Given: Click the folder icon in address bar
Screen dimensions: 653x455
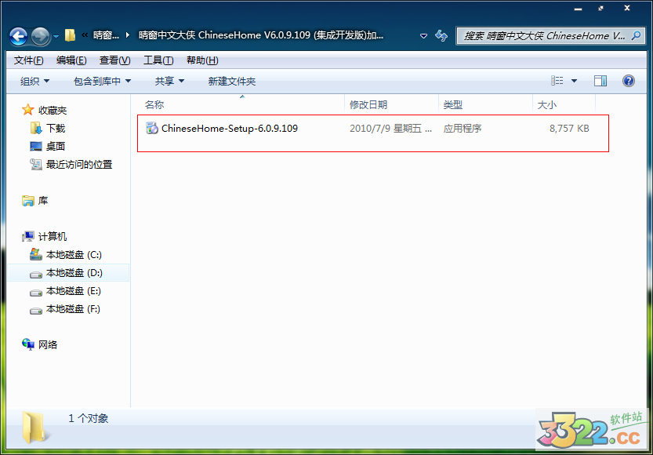Looking at the screenshot, I should pyautogui.click(x=70, y=35).
